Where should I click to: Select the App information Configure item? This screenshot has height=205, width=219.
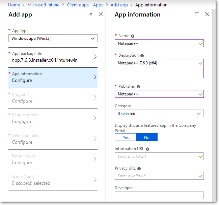point(53,77)
